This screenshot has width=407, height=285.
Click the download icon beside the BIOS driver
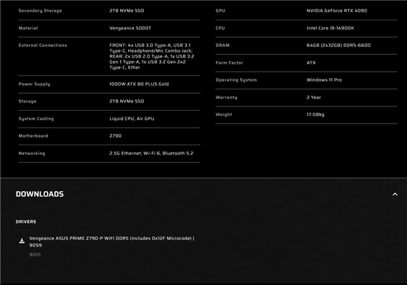[22, 241]
